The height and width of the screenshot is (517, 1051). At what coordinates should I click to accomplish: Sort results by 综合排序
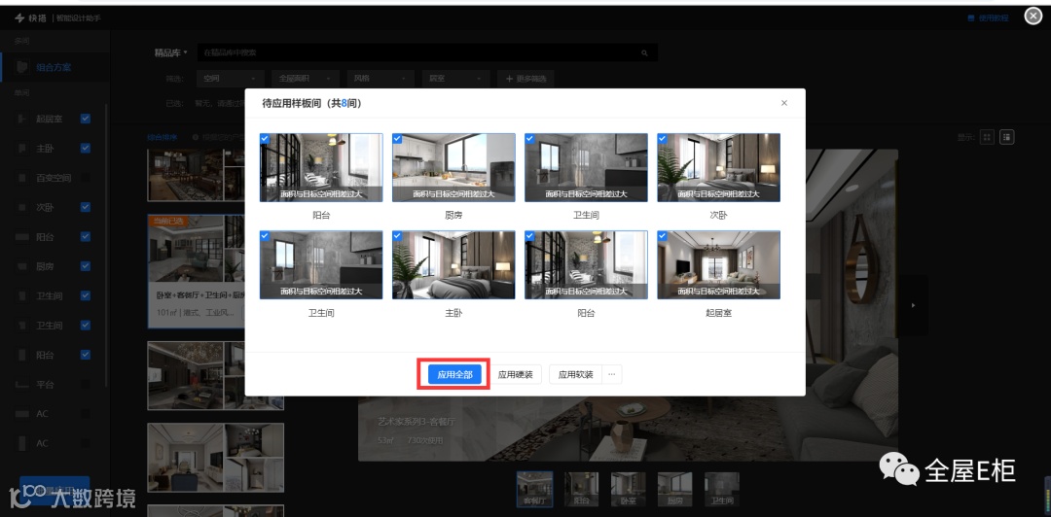tap(163, 137)
